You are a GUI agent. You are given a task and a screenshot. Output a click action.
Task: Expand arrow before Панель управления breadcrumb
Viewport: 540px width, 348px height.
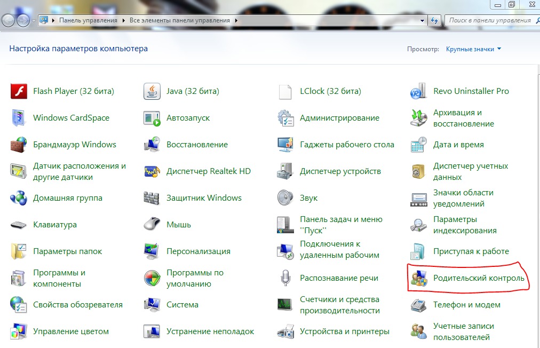coord(53,21)
